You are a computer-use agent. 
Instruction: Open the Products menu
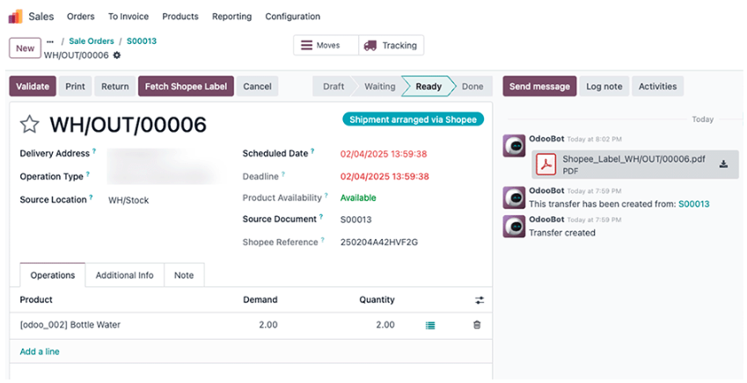pos(180,17)
